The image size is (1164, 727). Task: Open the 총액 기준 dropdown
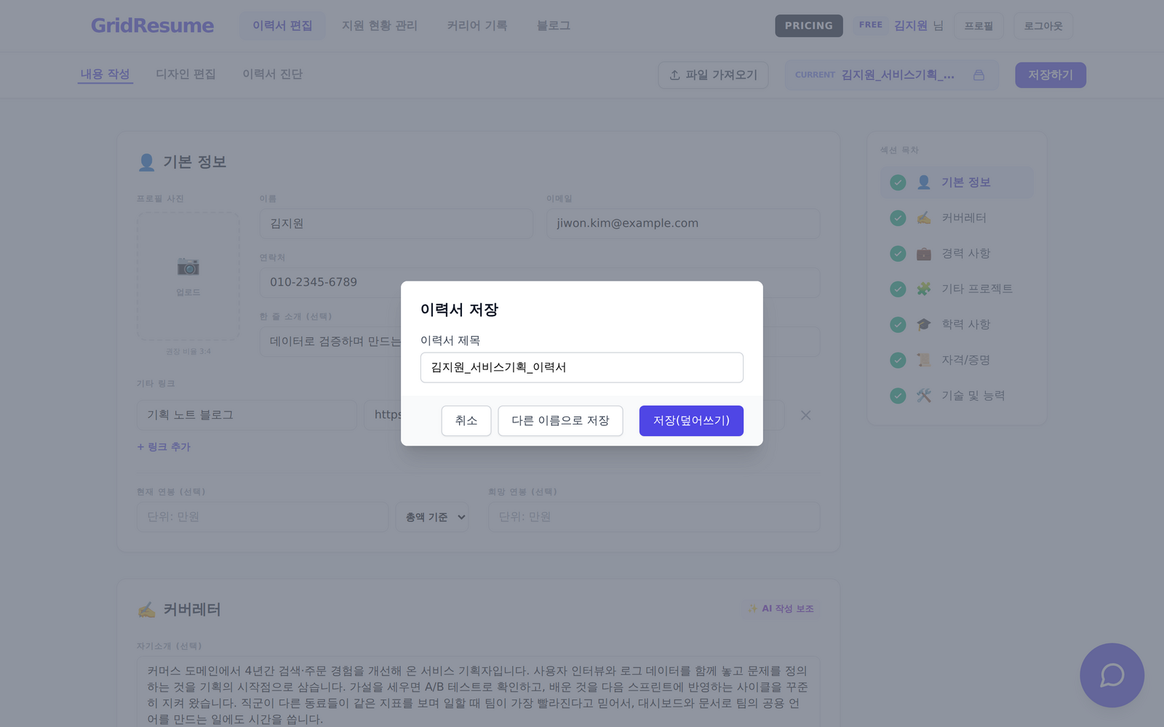pos(432,517)
